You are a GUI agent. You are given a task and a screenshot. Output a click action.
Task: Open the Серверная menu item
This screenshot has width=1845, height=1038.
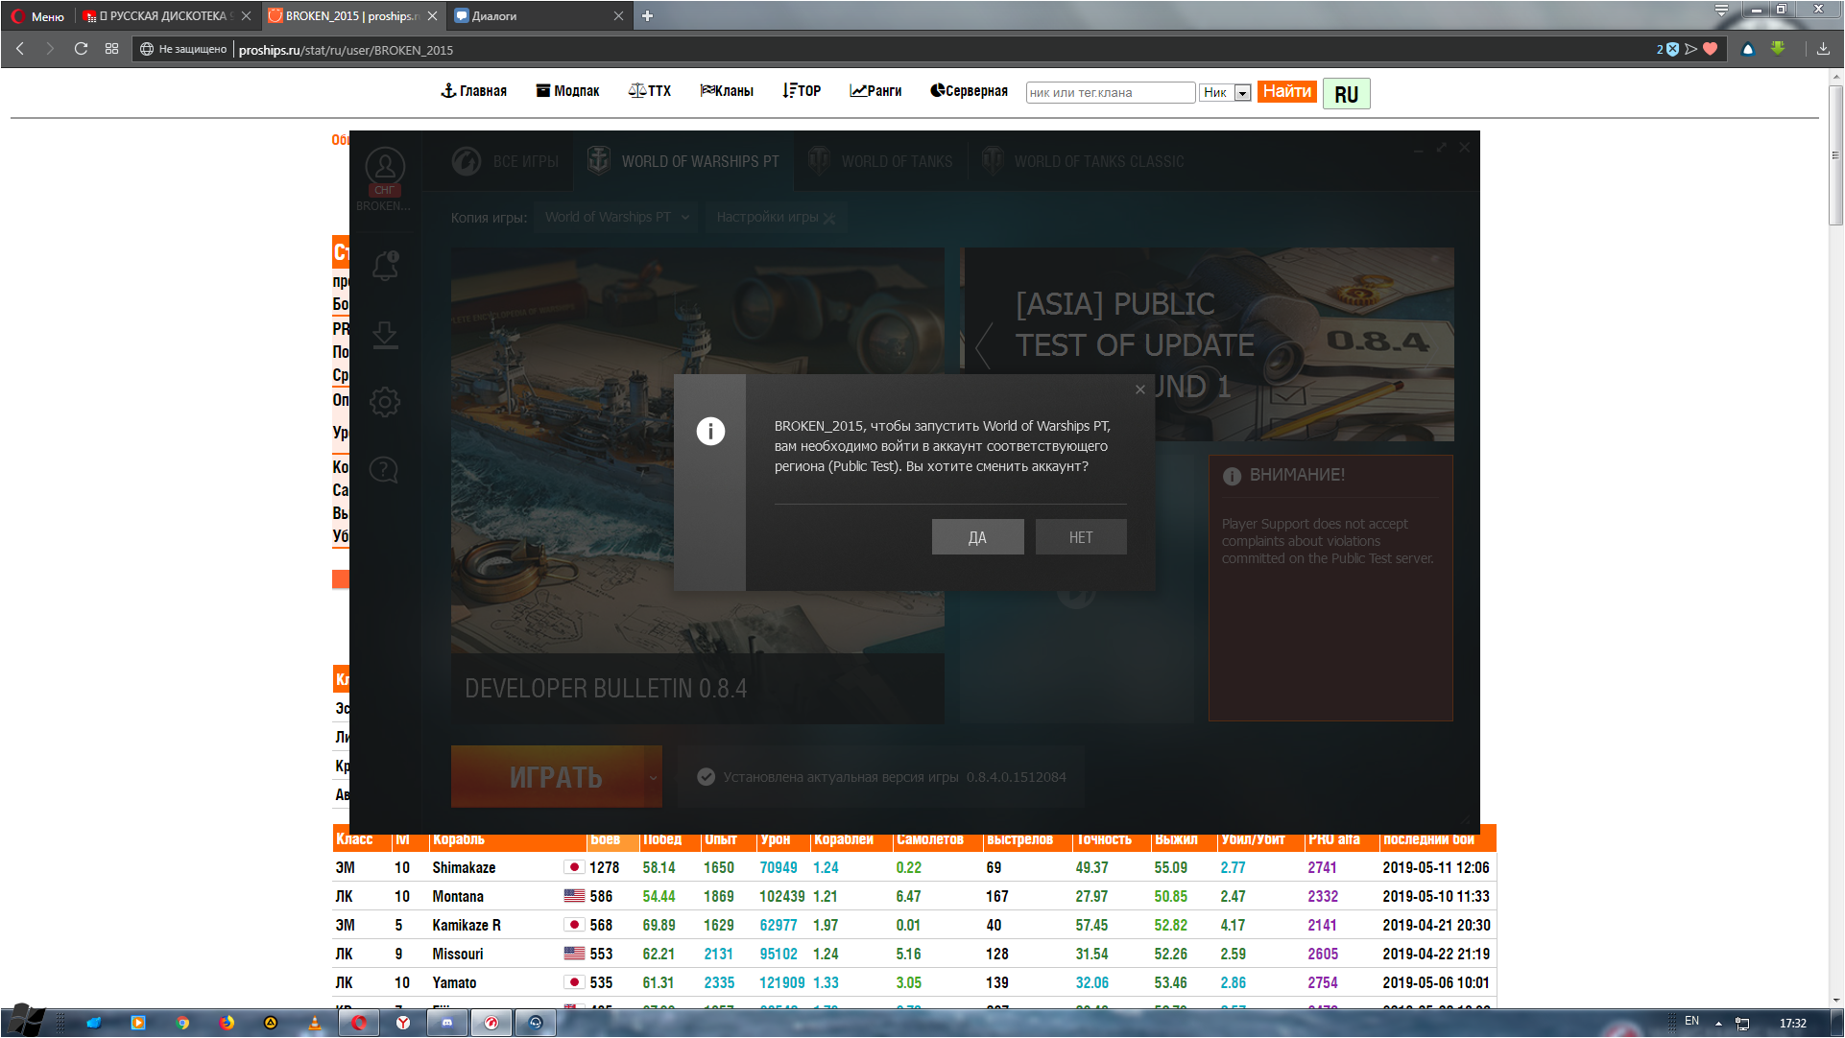(969, 91)
